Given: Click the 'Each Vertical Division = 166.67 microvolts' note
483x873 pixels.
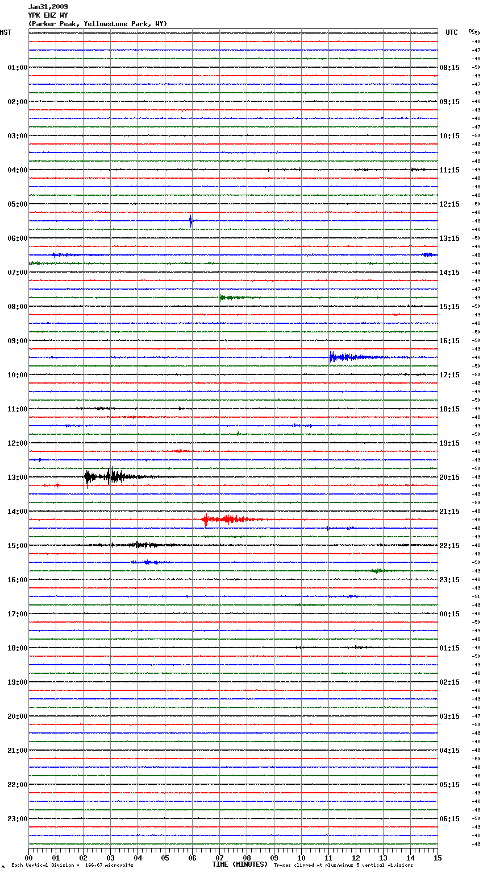Looking at the screenshot, I should 73,866.
